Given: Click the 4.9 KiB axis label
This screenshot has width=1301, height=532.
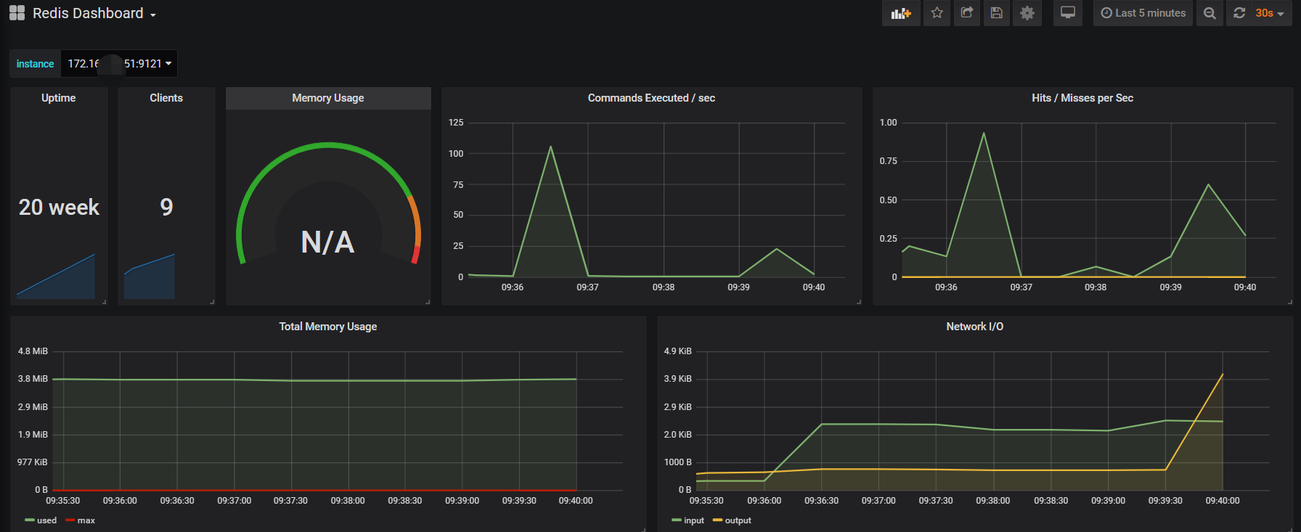Looking at the screenshot, I should point(678,351).
